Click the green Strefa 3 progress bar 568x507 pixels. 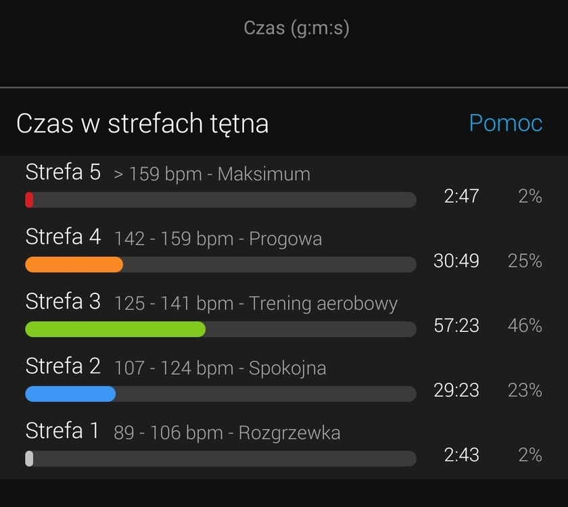[116, 329]
